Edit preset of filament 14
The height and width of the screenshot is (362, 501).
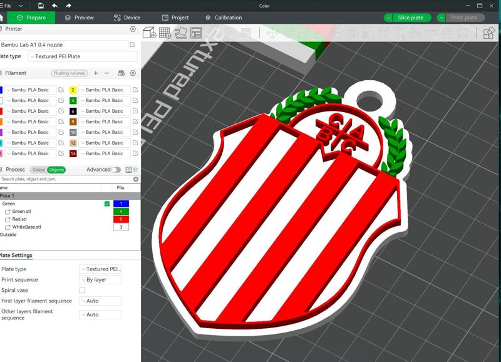[x=135, y=153]
